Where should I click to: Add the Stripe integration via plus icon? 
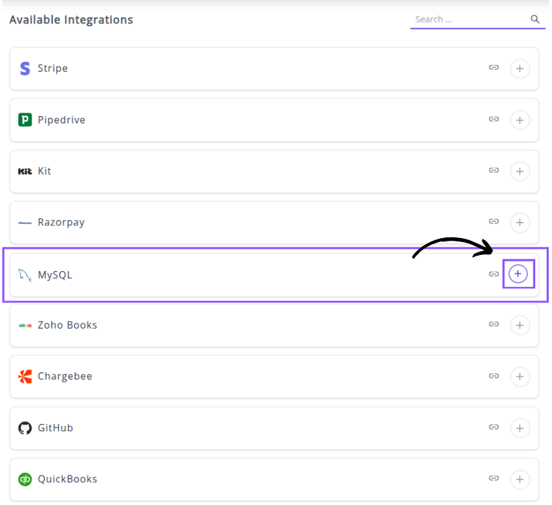[520, 68]
